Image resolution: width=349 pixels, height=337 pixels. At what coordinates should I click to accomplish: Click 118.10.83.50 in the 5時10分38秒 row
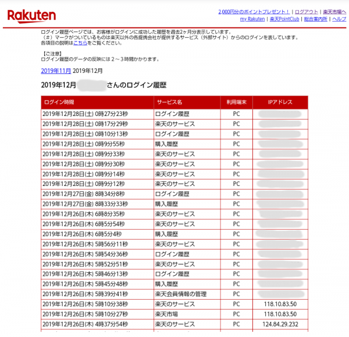coord(280,304)
